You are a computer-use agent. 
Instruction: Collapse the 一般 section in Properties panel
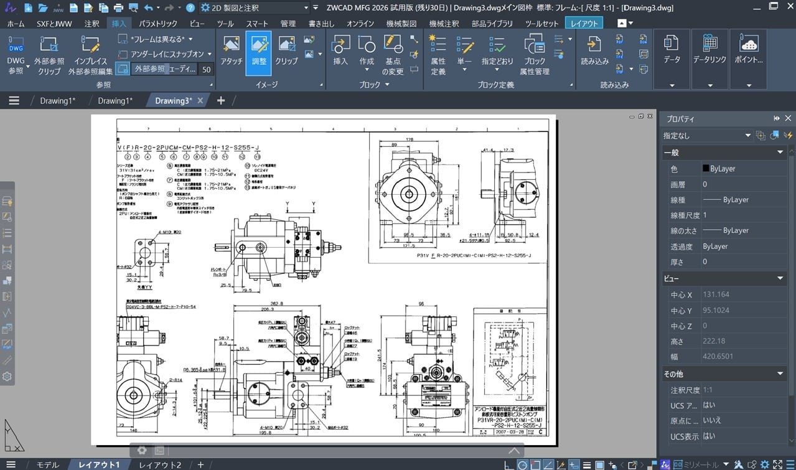pos(780,153)
